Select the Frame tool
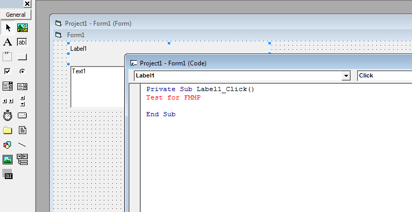This screenshot has height=212, width=412. coord(8,57)
